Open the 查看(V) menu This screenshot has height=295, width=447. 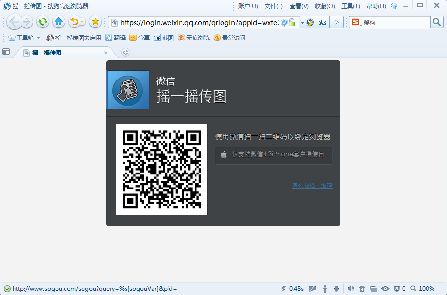tap(299, 6)
